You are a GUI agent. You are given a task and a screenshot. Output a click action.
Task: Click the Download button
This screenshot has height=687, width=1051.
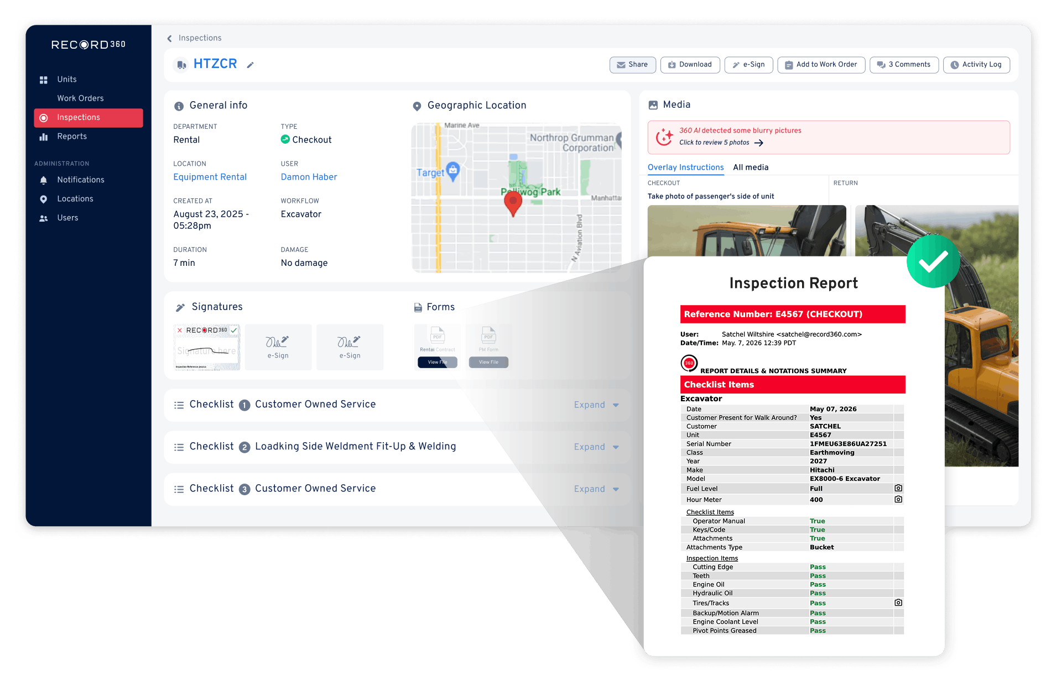tap(690, 65)
